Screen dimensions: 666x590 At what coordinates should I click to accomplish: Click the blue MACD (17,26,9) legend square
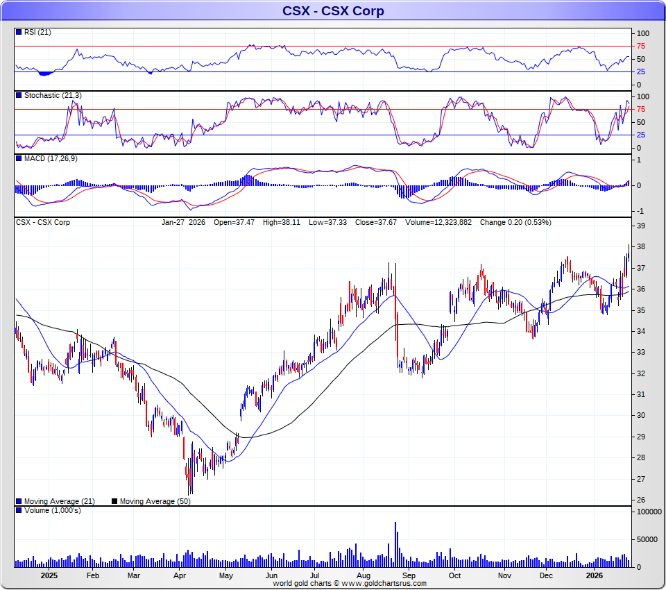[19, 158]
